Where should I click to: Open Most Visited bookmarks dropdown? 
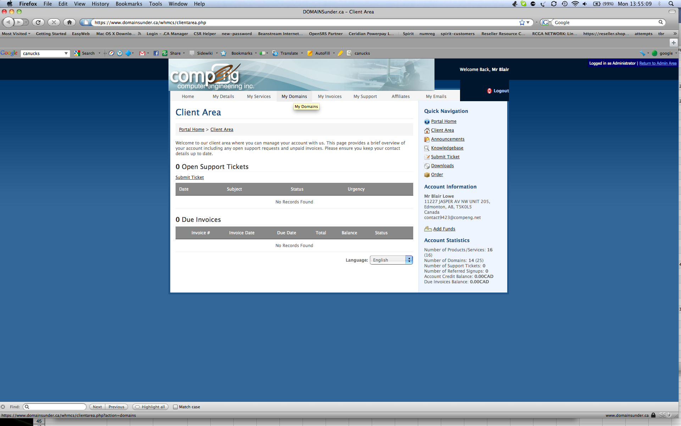16,34
